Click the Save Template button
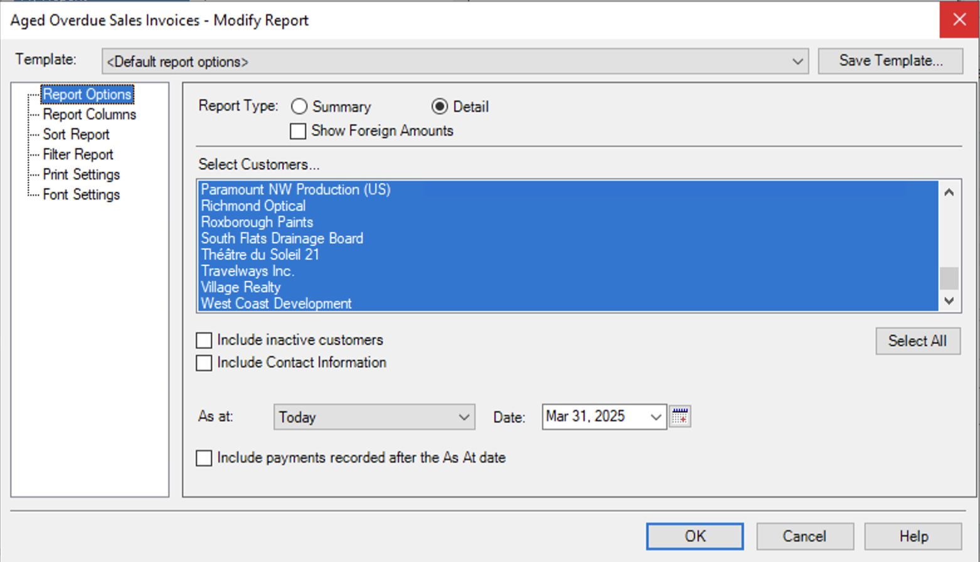This screenshot has width=980, height=562. (890, 60)
